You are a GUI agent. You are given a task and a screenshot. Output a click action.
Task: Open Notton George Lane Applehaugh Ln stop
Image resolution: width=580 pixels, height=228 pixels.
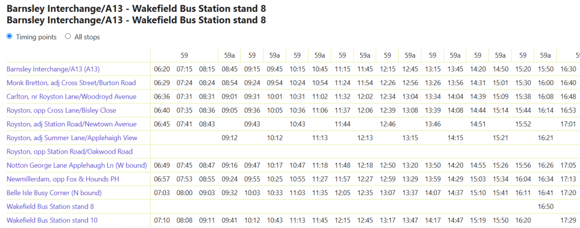77,165
